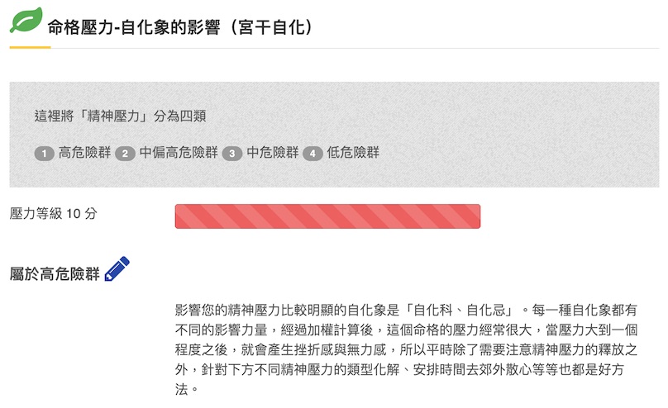
Task: Click the 高危險群 category label
Action: click(84, 153)
